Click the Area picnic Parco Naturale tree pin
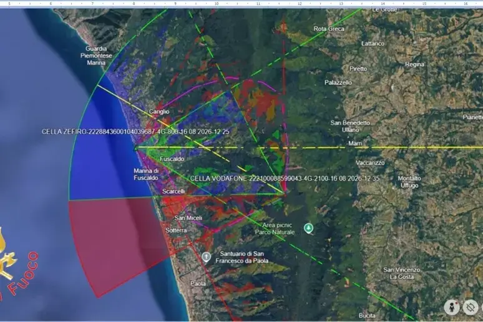 pos(309,228)
